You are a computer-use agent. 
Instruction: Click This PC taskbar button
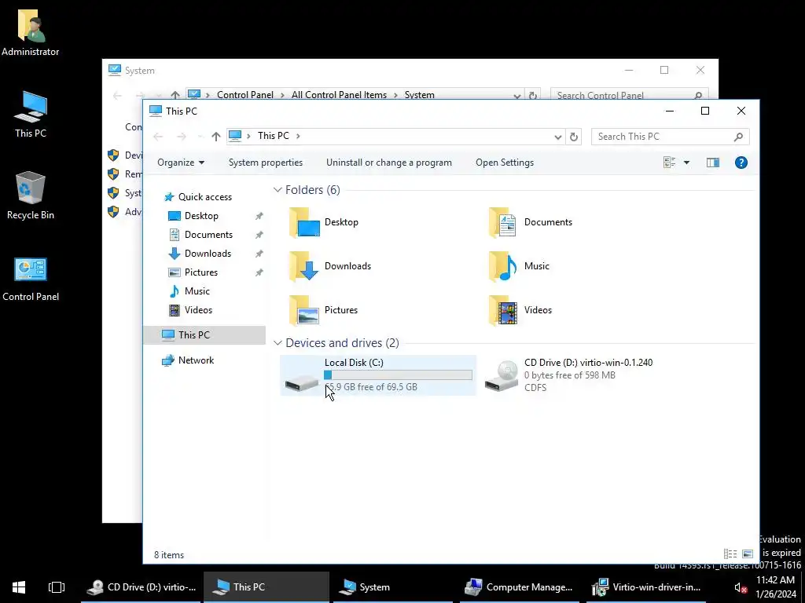tap(266, 587)
